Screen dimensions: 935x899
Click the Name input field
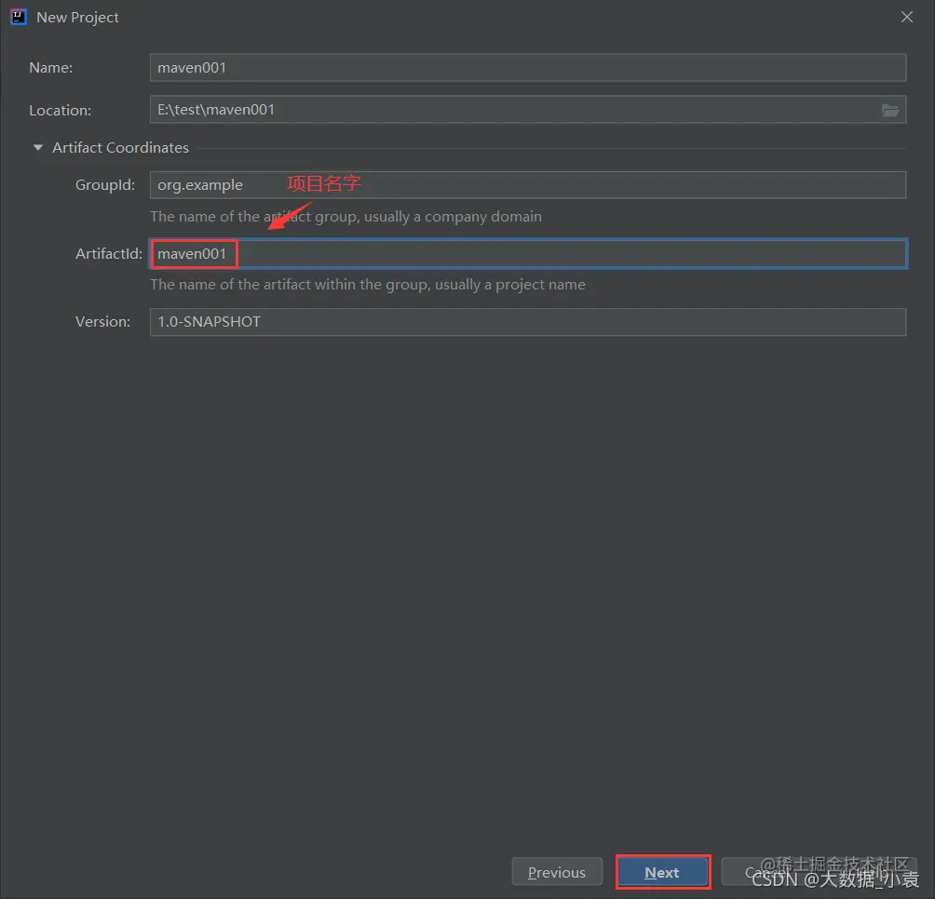528,67
